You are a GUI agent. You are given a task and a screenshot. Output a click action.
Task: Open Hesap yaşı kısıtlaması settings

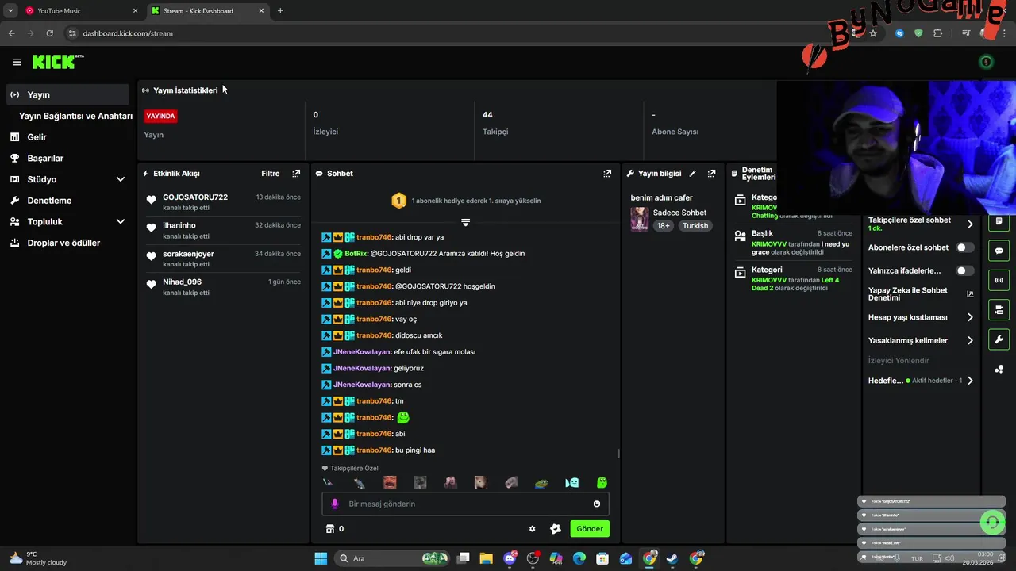[921, 317]
